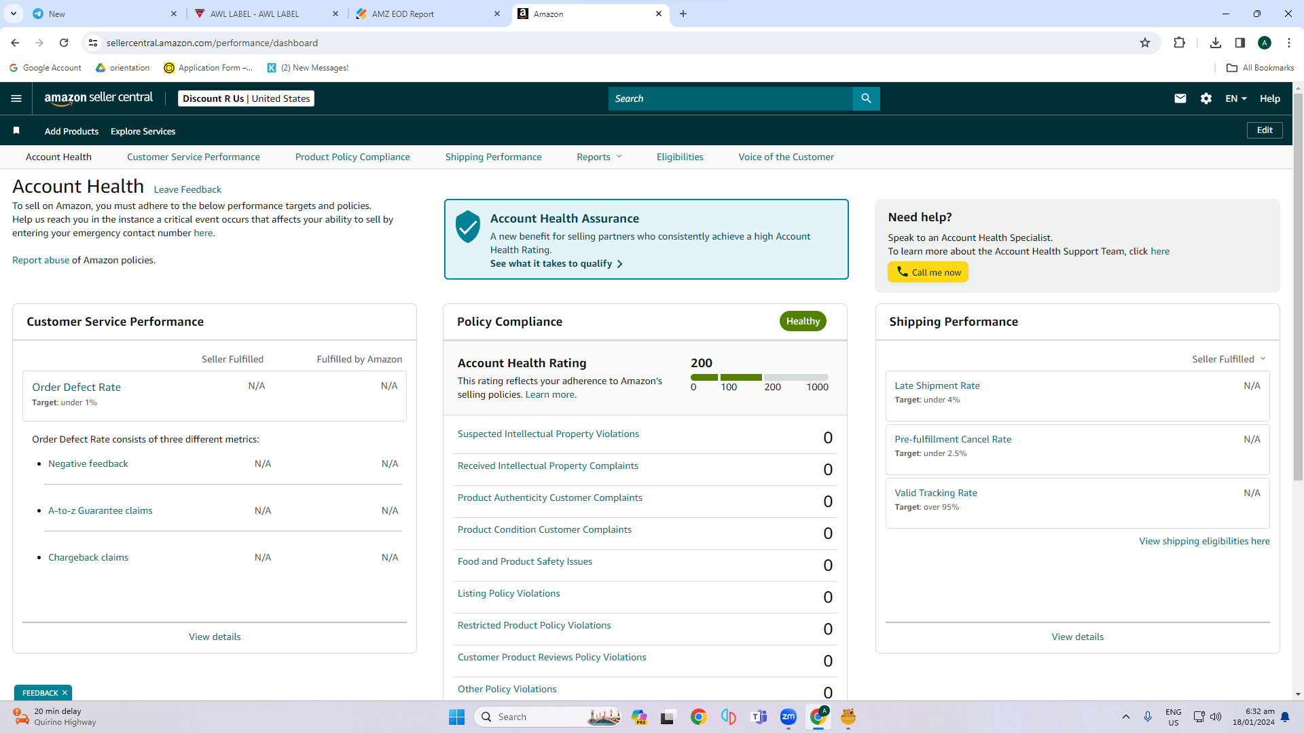Show hidden system tray icons

(1126, 717)
